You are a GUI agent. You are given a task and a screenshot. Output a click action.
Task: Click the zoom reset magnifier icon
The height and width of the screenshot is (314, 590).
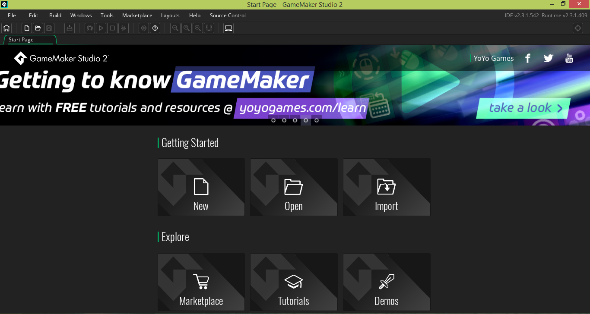(186, 28)
